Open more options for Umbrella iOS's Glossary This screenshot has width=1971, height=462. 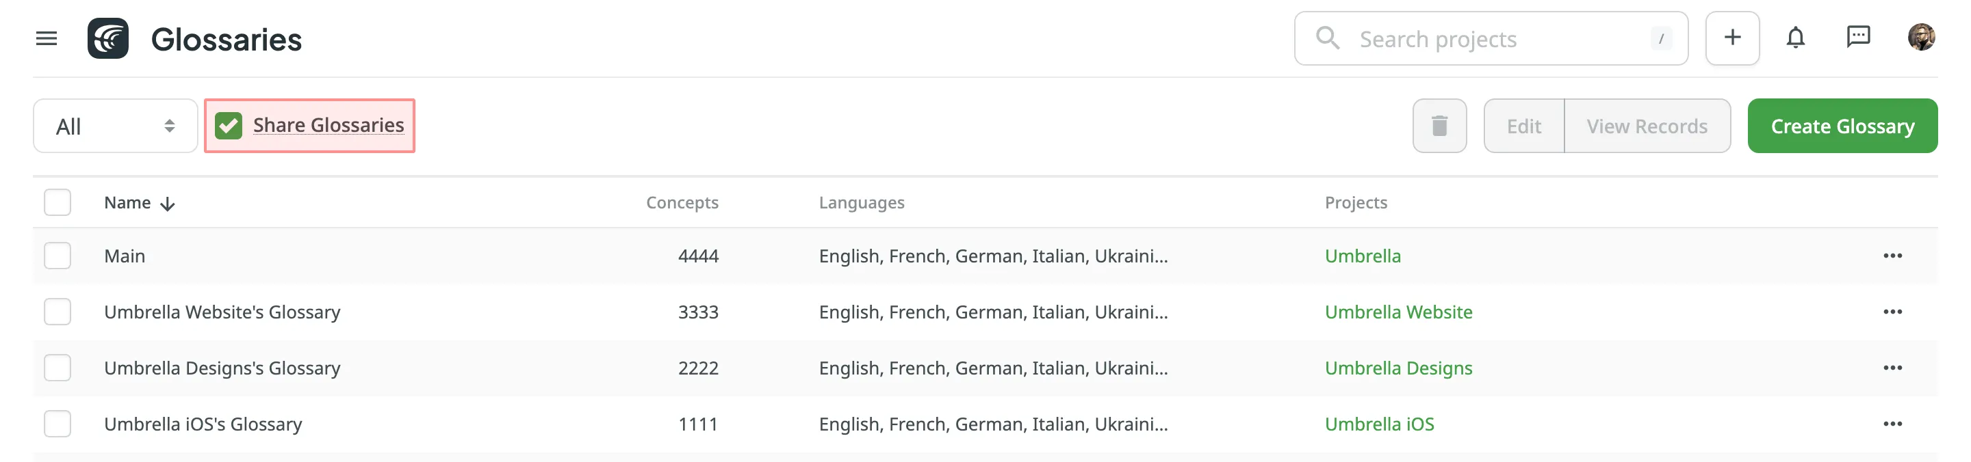coord(1892,424)
